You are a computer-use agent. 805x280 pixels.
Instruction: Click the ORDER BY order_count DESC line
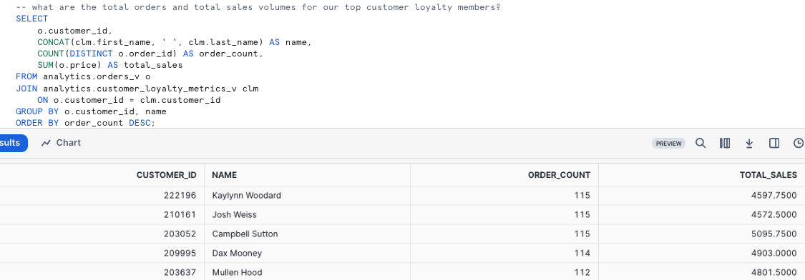[x=85, y=123]
